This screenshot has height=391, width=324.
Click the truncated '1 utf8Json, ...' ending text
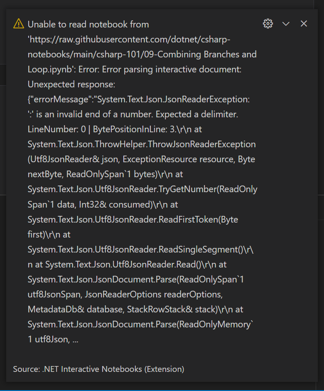pyautogui.click(x=53, y=339)
